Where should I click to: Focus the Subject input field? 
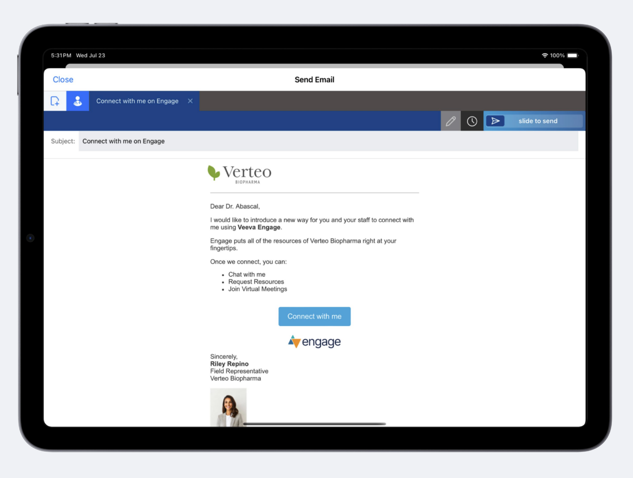click(x=328, y=141)
